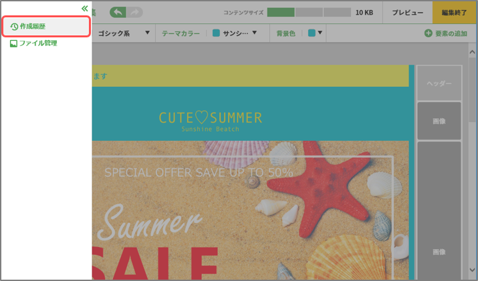The width and height of the screenshot is (478, 281).
Task: Open the プレビュー preview button
Action: click(x=408, y=13)
